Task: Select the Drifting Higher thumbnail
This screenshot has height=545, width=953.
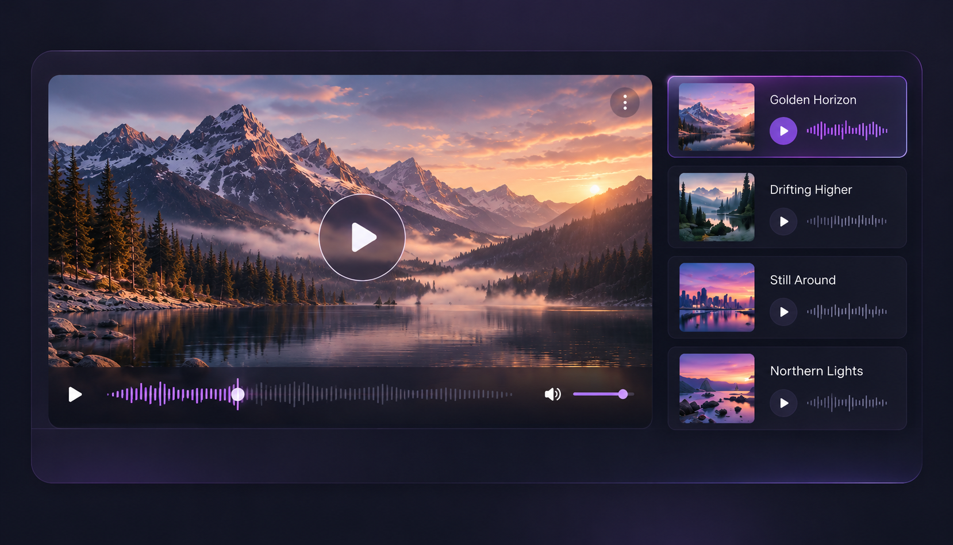Action: (x=717, y=207)
